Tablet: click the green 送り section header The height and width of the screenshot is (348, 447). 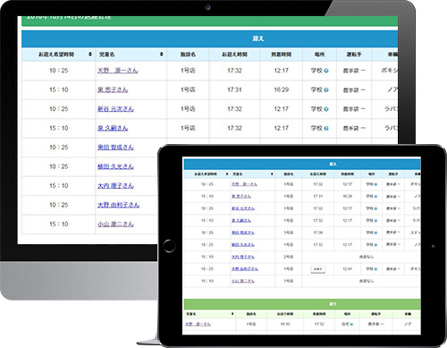coord(302,304)
